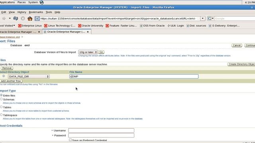Open the Most Visited bookmarks dropdown
255x143 pixels.
(x=7, y=25)
